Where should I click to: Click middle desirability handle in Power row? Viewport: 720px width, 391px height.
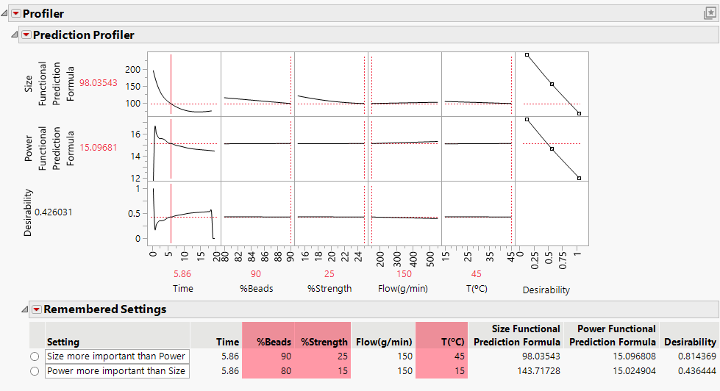pos(552,149)
